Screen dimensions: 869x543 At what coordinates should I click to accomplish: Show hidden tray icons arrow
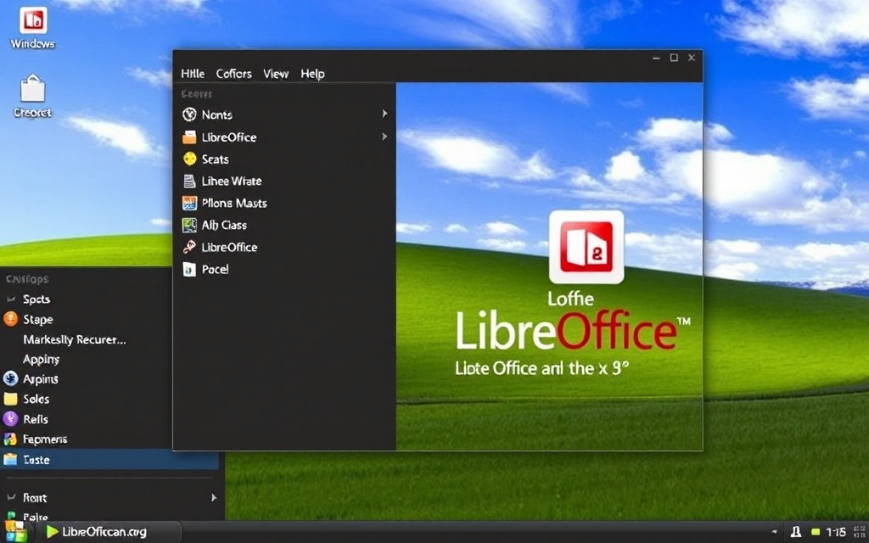pyautogui.click(x=774, y=532)
